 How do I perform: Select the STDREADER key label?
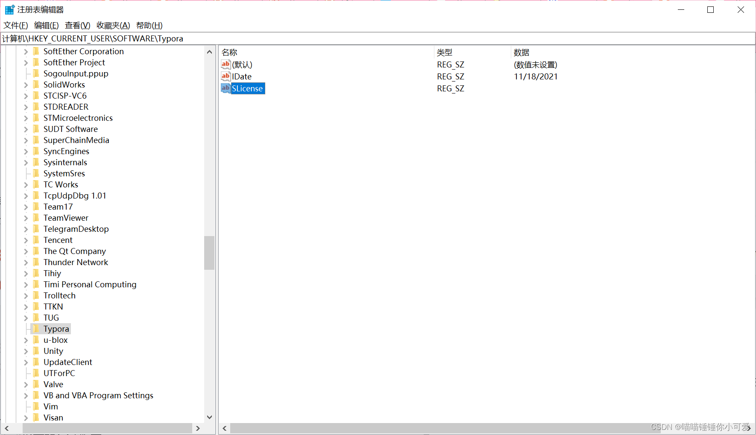tap(66, 107)
